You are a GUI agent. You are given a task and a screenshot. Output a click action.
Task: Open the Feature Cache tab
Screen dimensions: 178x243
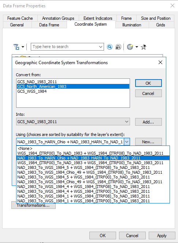20,18
